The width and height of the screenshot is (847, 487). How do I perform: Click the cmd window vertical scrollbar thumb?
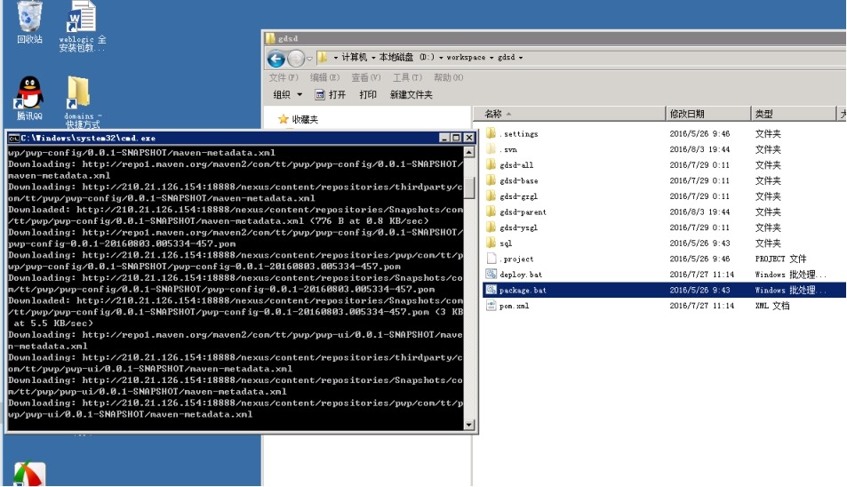(x=469, y=188)
